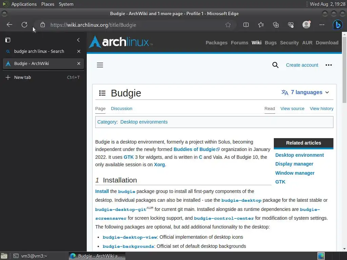This screenshot has height=260, width=347.
Task: Open the Packages navigation link
Action: click(x=217, y=43)
